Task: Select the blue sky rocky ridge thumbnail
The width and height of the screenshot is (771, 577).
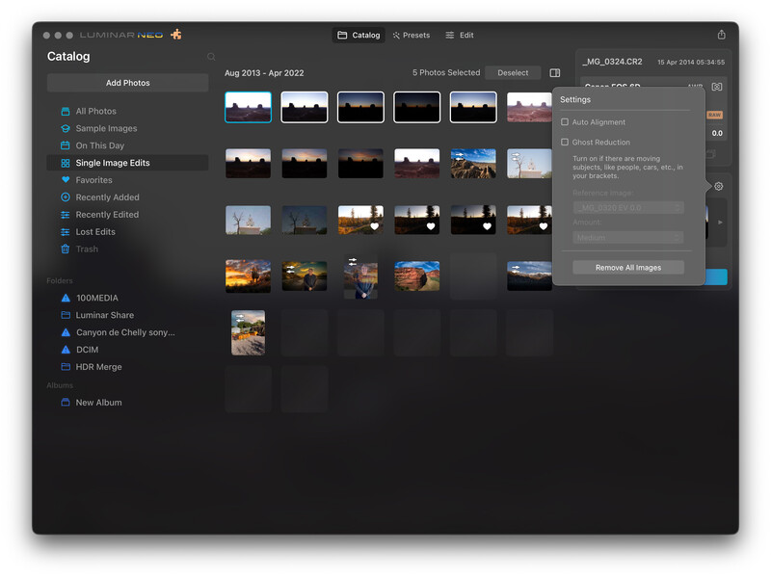Action: pyautogui.click(x=473, y=163)
